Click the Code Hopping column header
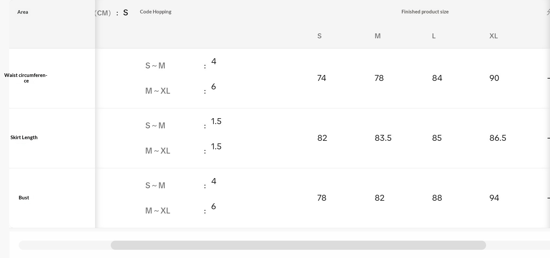 coord(155,12)
